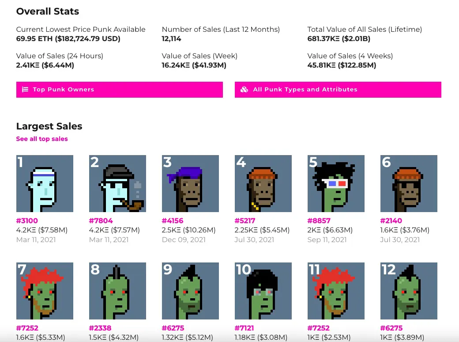Screen dimensions: 459x342
Task: Click the #2140 punk ID link
Action: [x=391, y=220]
